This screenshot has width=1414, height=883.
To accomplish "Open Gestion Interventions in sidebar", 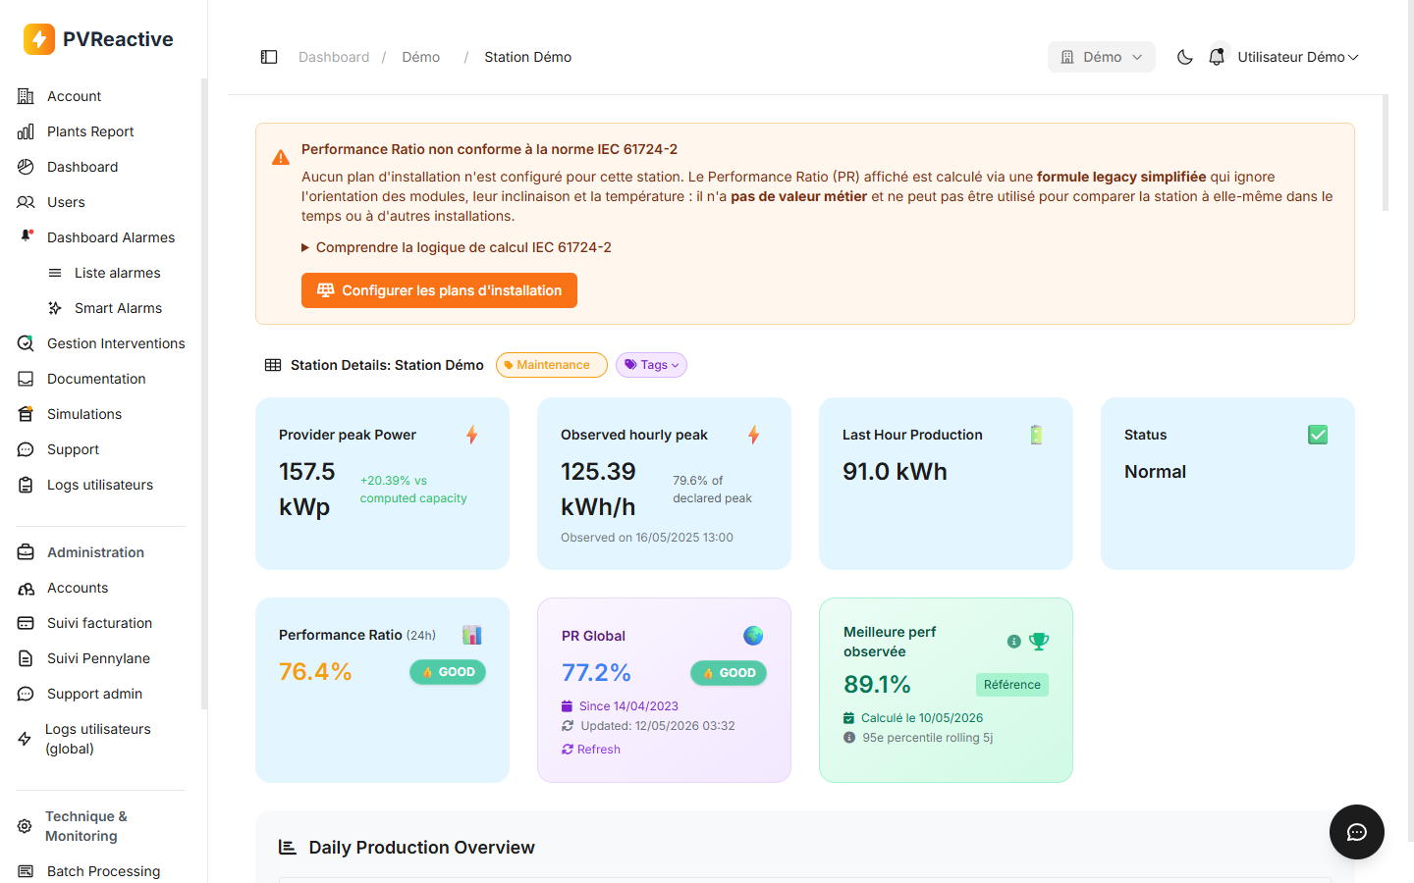I will pos(116,343).
